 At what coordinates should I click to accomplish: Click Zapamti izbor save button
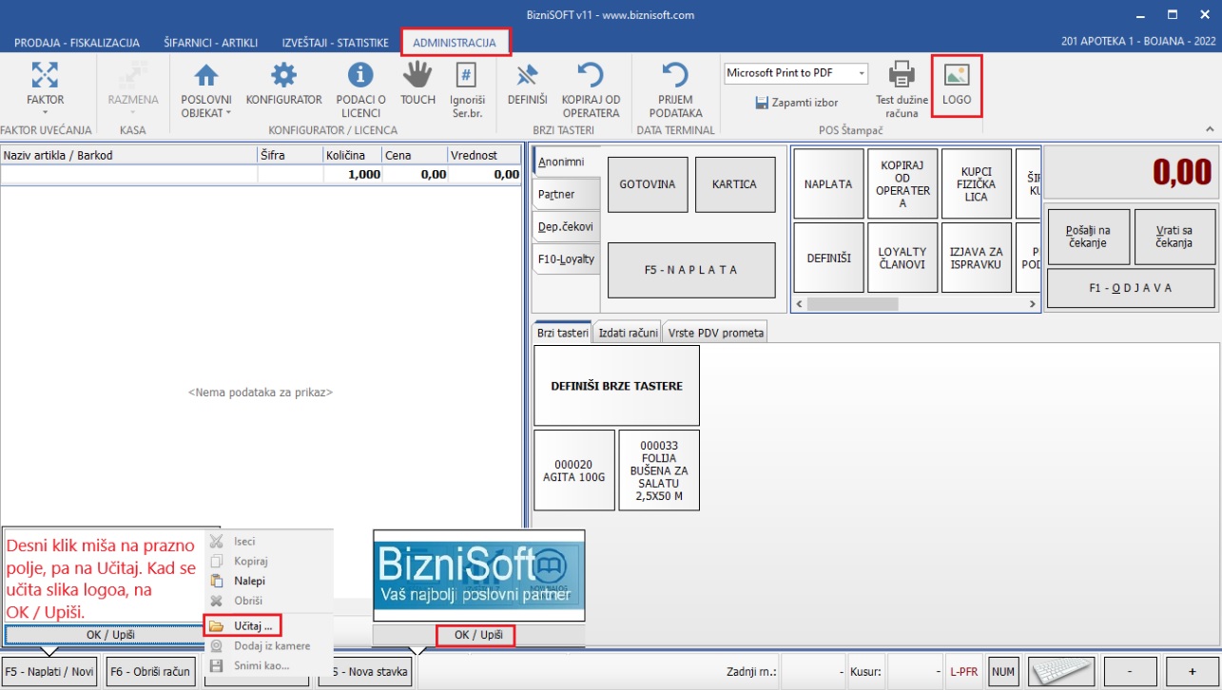point(796,103)
